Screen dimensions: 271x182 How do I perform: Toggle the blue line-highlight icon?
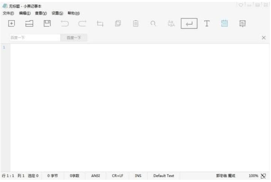click(225, 24)
